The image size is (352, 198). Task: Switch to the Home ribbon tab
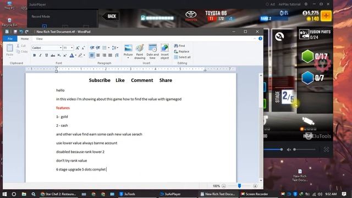[x=25, y=38]
